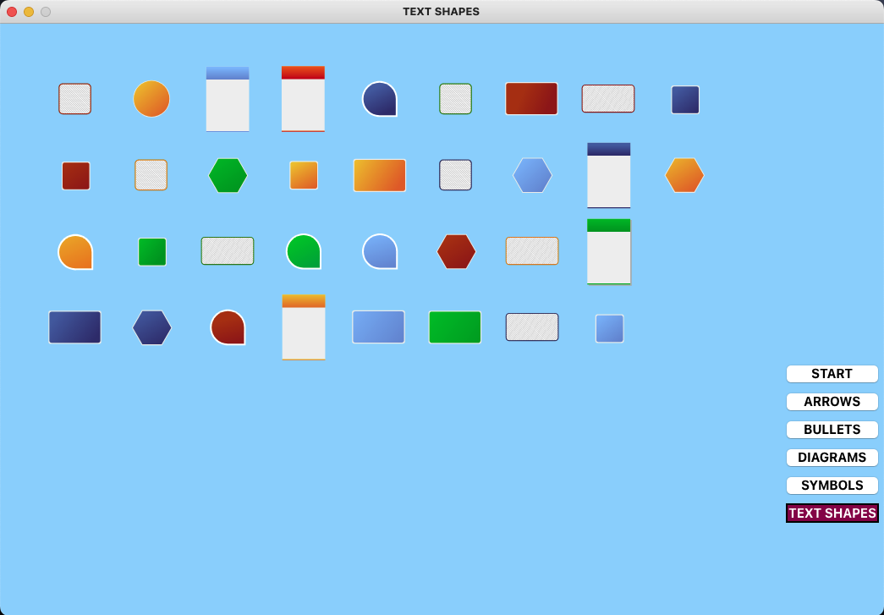Pick the wide green filled rectangle
Screen dimensions: 884x615
click(455, 327)
